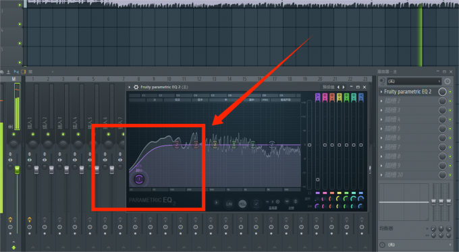The image size is (459, 252).
Task: Toggle green mute LED on insert 1 channel
Action: pyautogui.click(x=33, y=134)
